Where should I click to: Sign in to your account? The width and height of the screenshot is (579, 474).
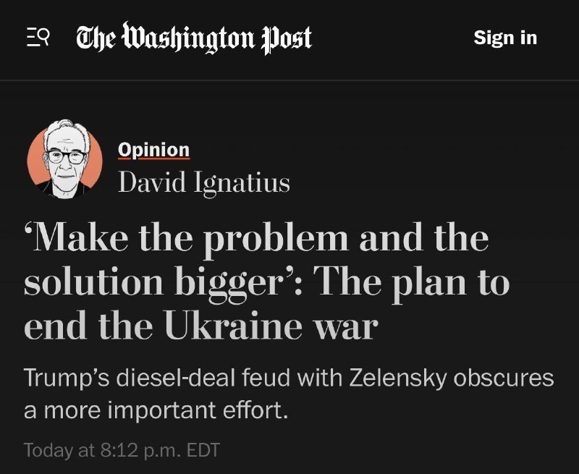point(505,38)
